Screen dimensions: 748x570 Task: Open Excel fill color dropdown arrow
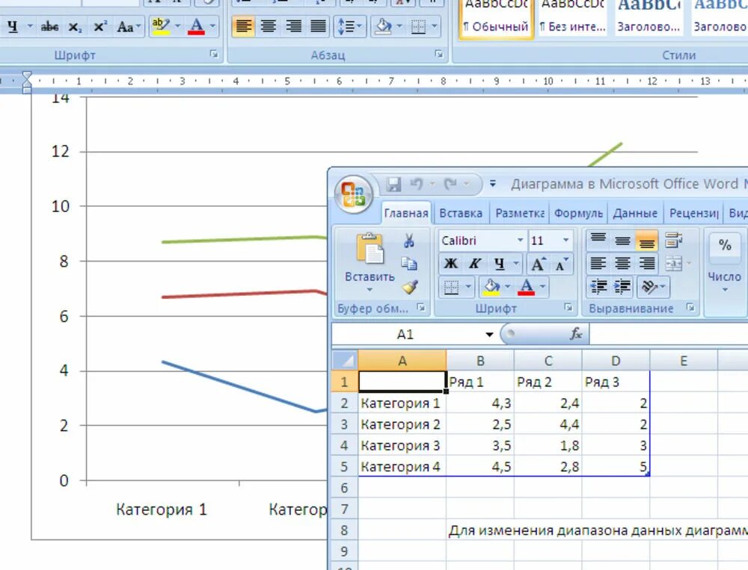[x=508, y=287]
